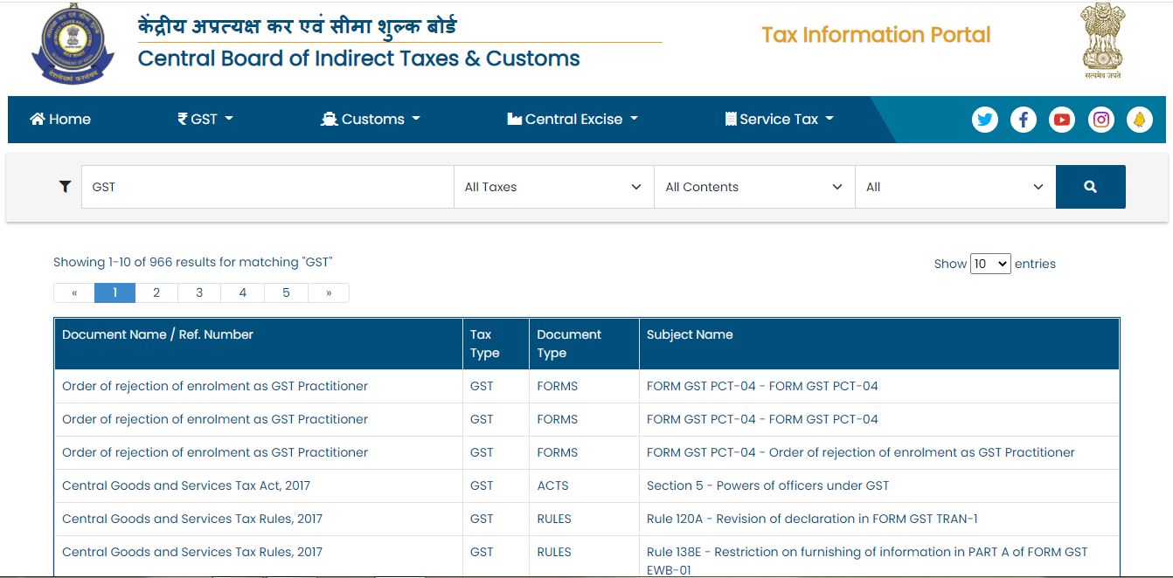Open the Twitter page via its icon
This screenshot has width=1173, height=578.
(x=984, y=119)
